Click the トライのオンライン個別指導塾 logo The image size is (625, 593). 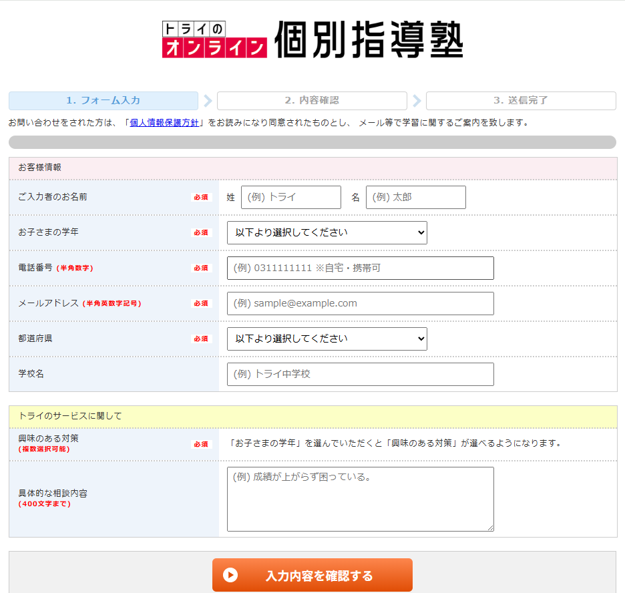point(312,39)
